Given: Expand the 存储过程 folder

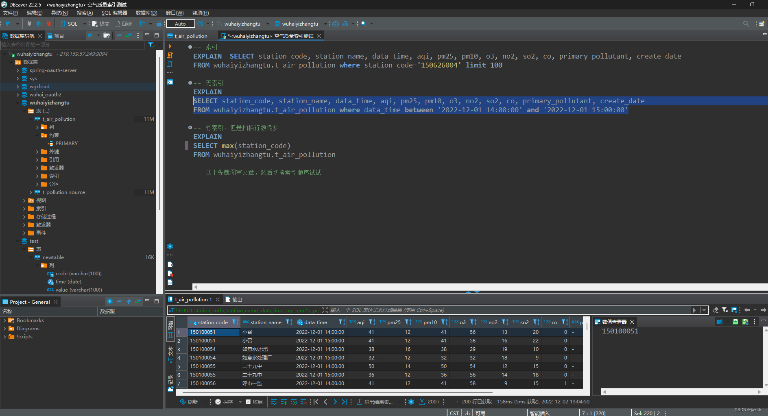Looking at the screenshot, I should (24, 217).
